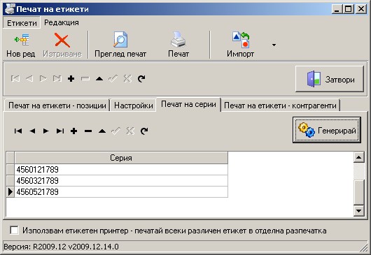
Task: Click the Изтриване red X icon
Action: pos(62,40)
